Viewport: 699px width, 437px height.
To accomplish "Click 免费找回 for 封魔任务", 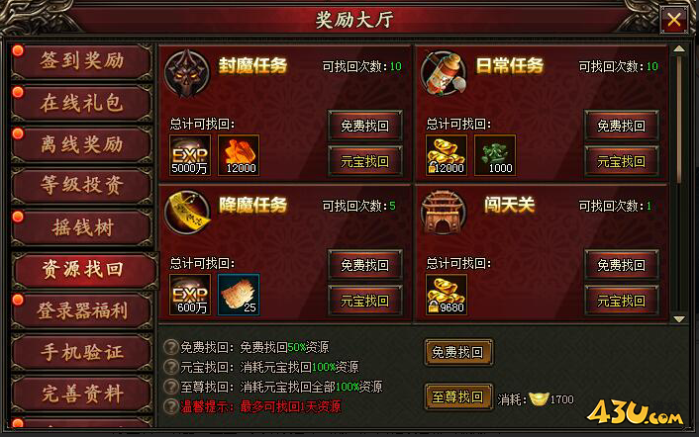I will tap(364, 126).
